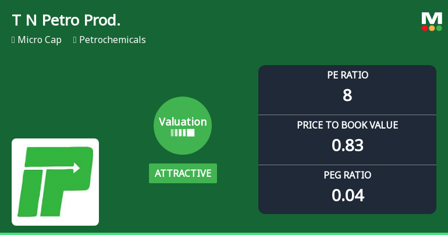Click the icon before Micro Cap
The height and width of the screenshot is (235, 448).
pos(13,40)
